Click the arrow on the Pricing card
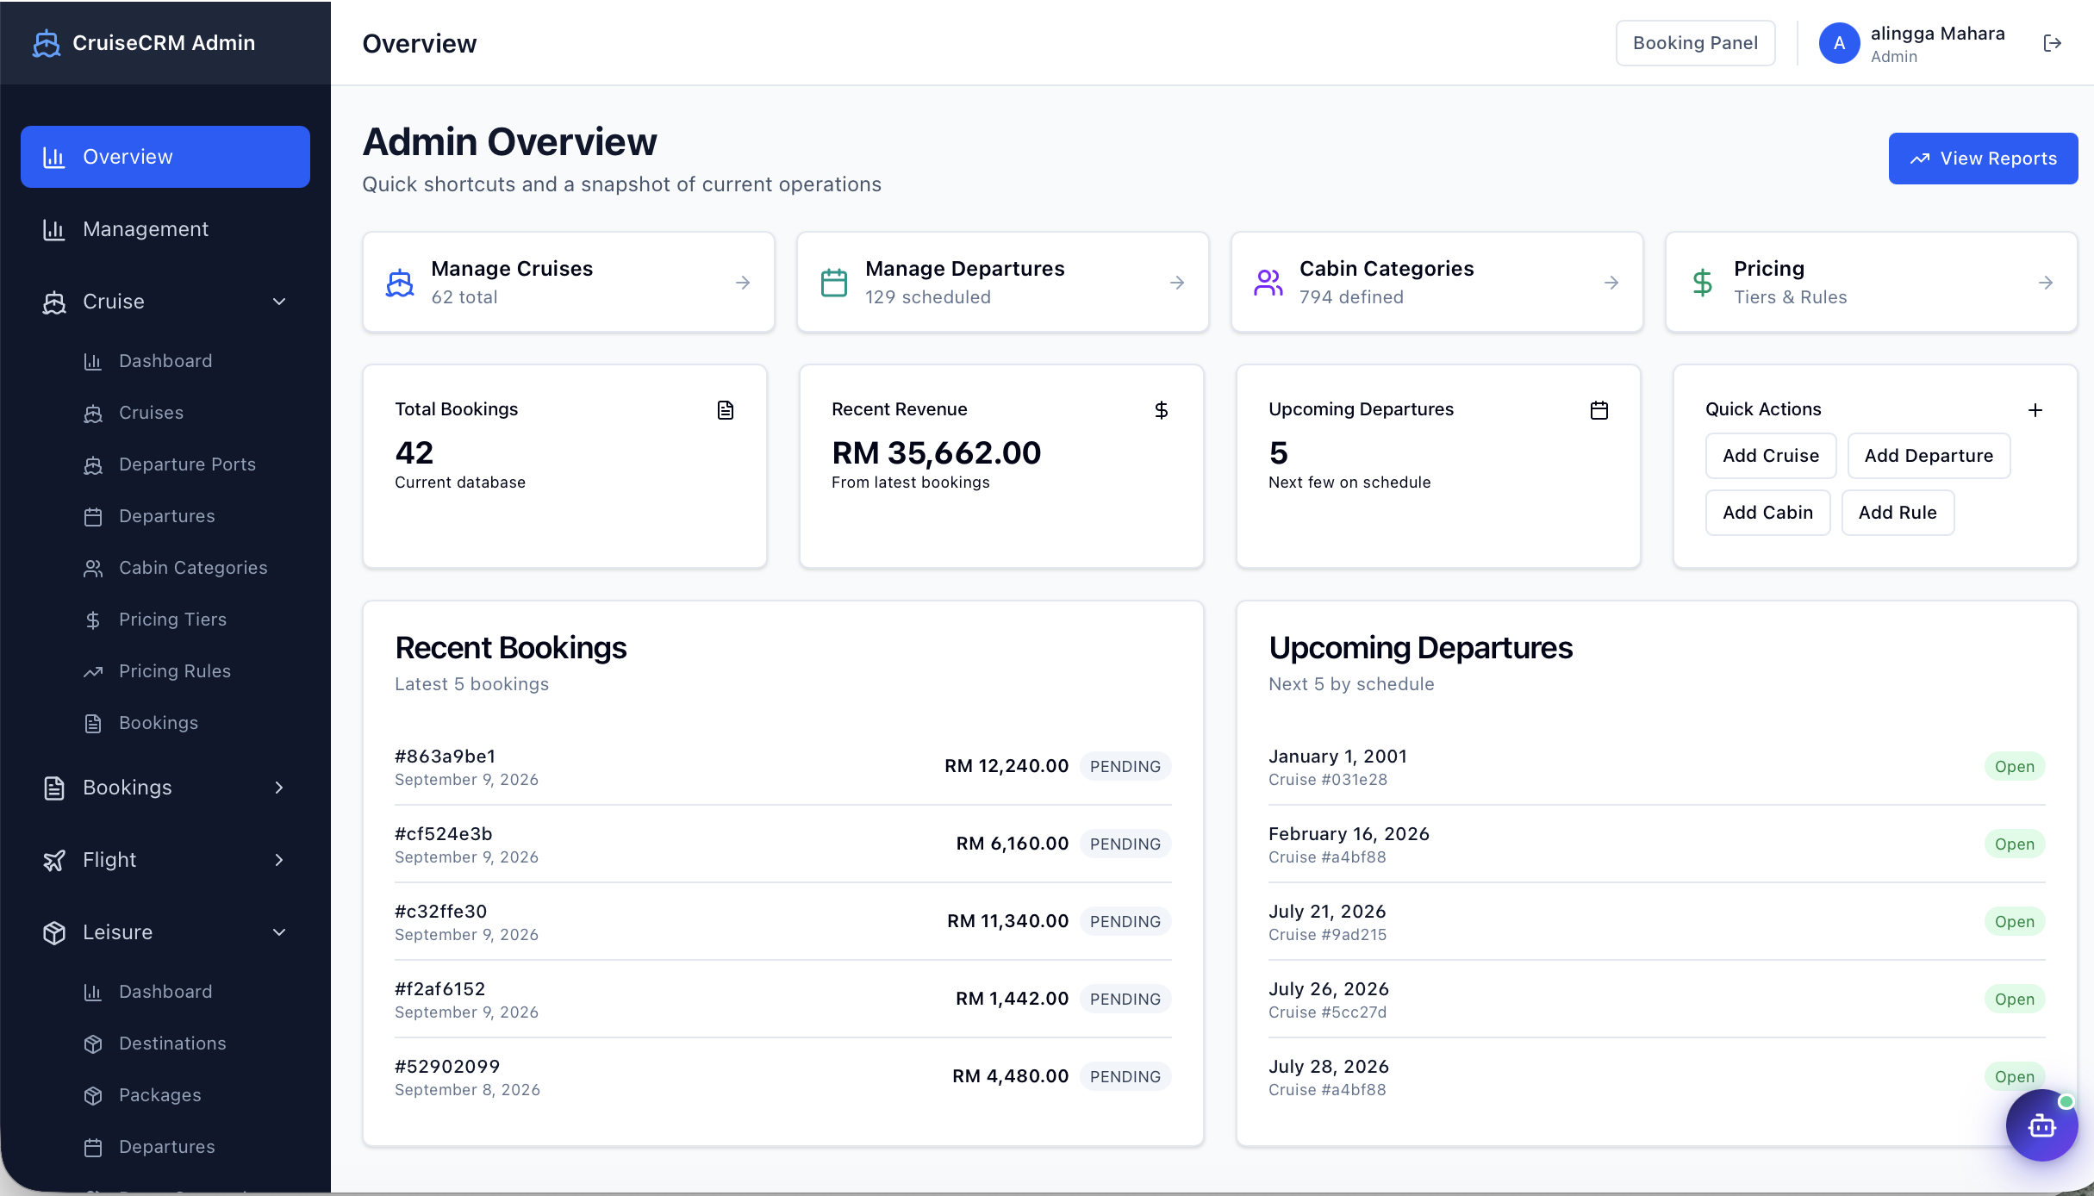This screenshot has height=1196, width=2094. 2046,283
